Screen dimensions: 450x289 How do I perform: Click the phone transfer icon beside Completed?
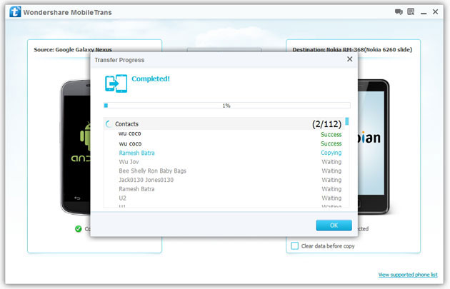pyautogui.click(x=116, y=83)
